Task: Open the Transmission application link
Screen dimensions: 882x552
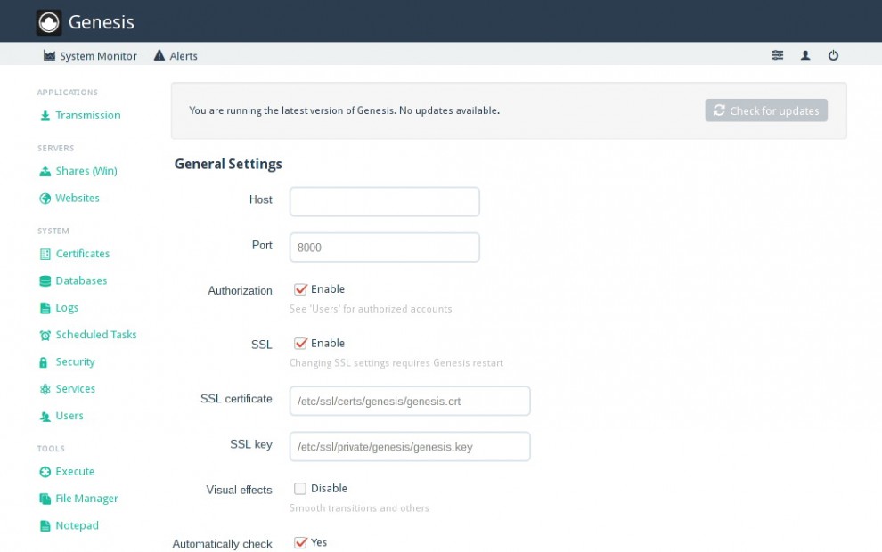Action: coord(80,115)
